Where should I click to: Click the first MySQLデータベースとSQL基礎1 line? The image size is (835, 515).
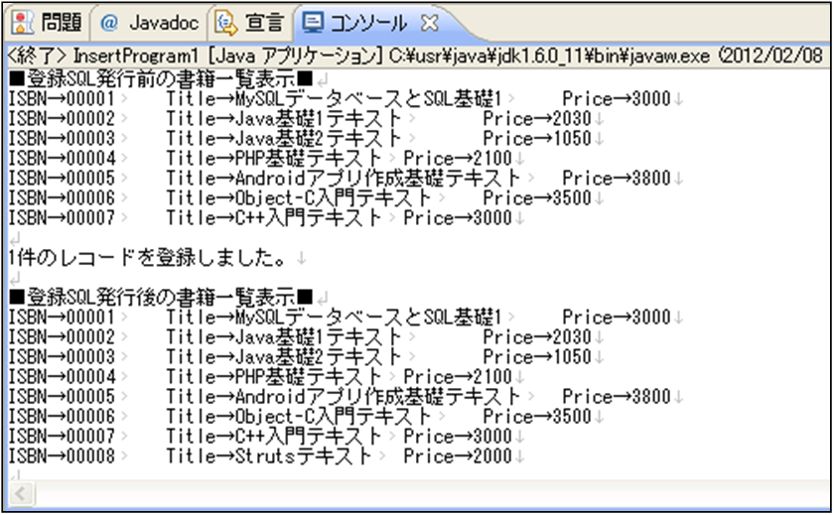(338, 99)
